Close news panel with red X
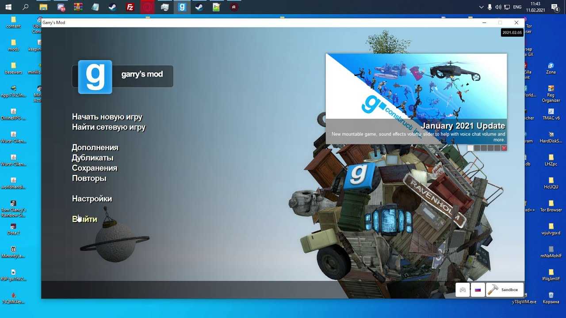566x318 pixels. (504, 148)
